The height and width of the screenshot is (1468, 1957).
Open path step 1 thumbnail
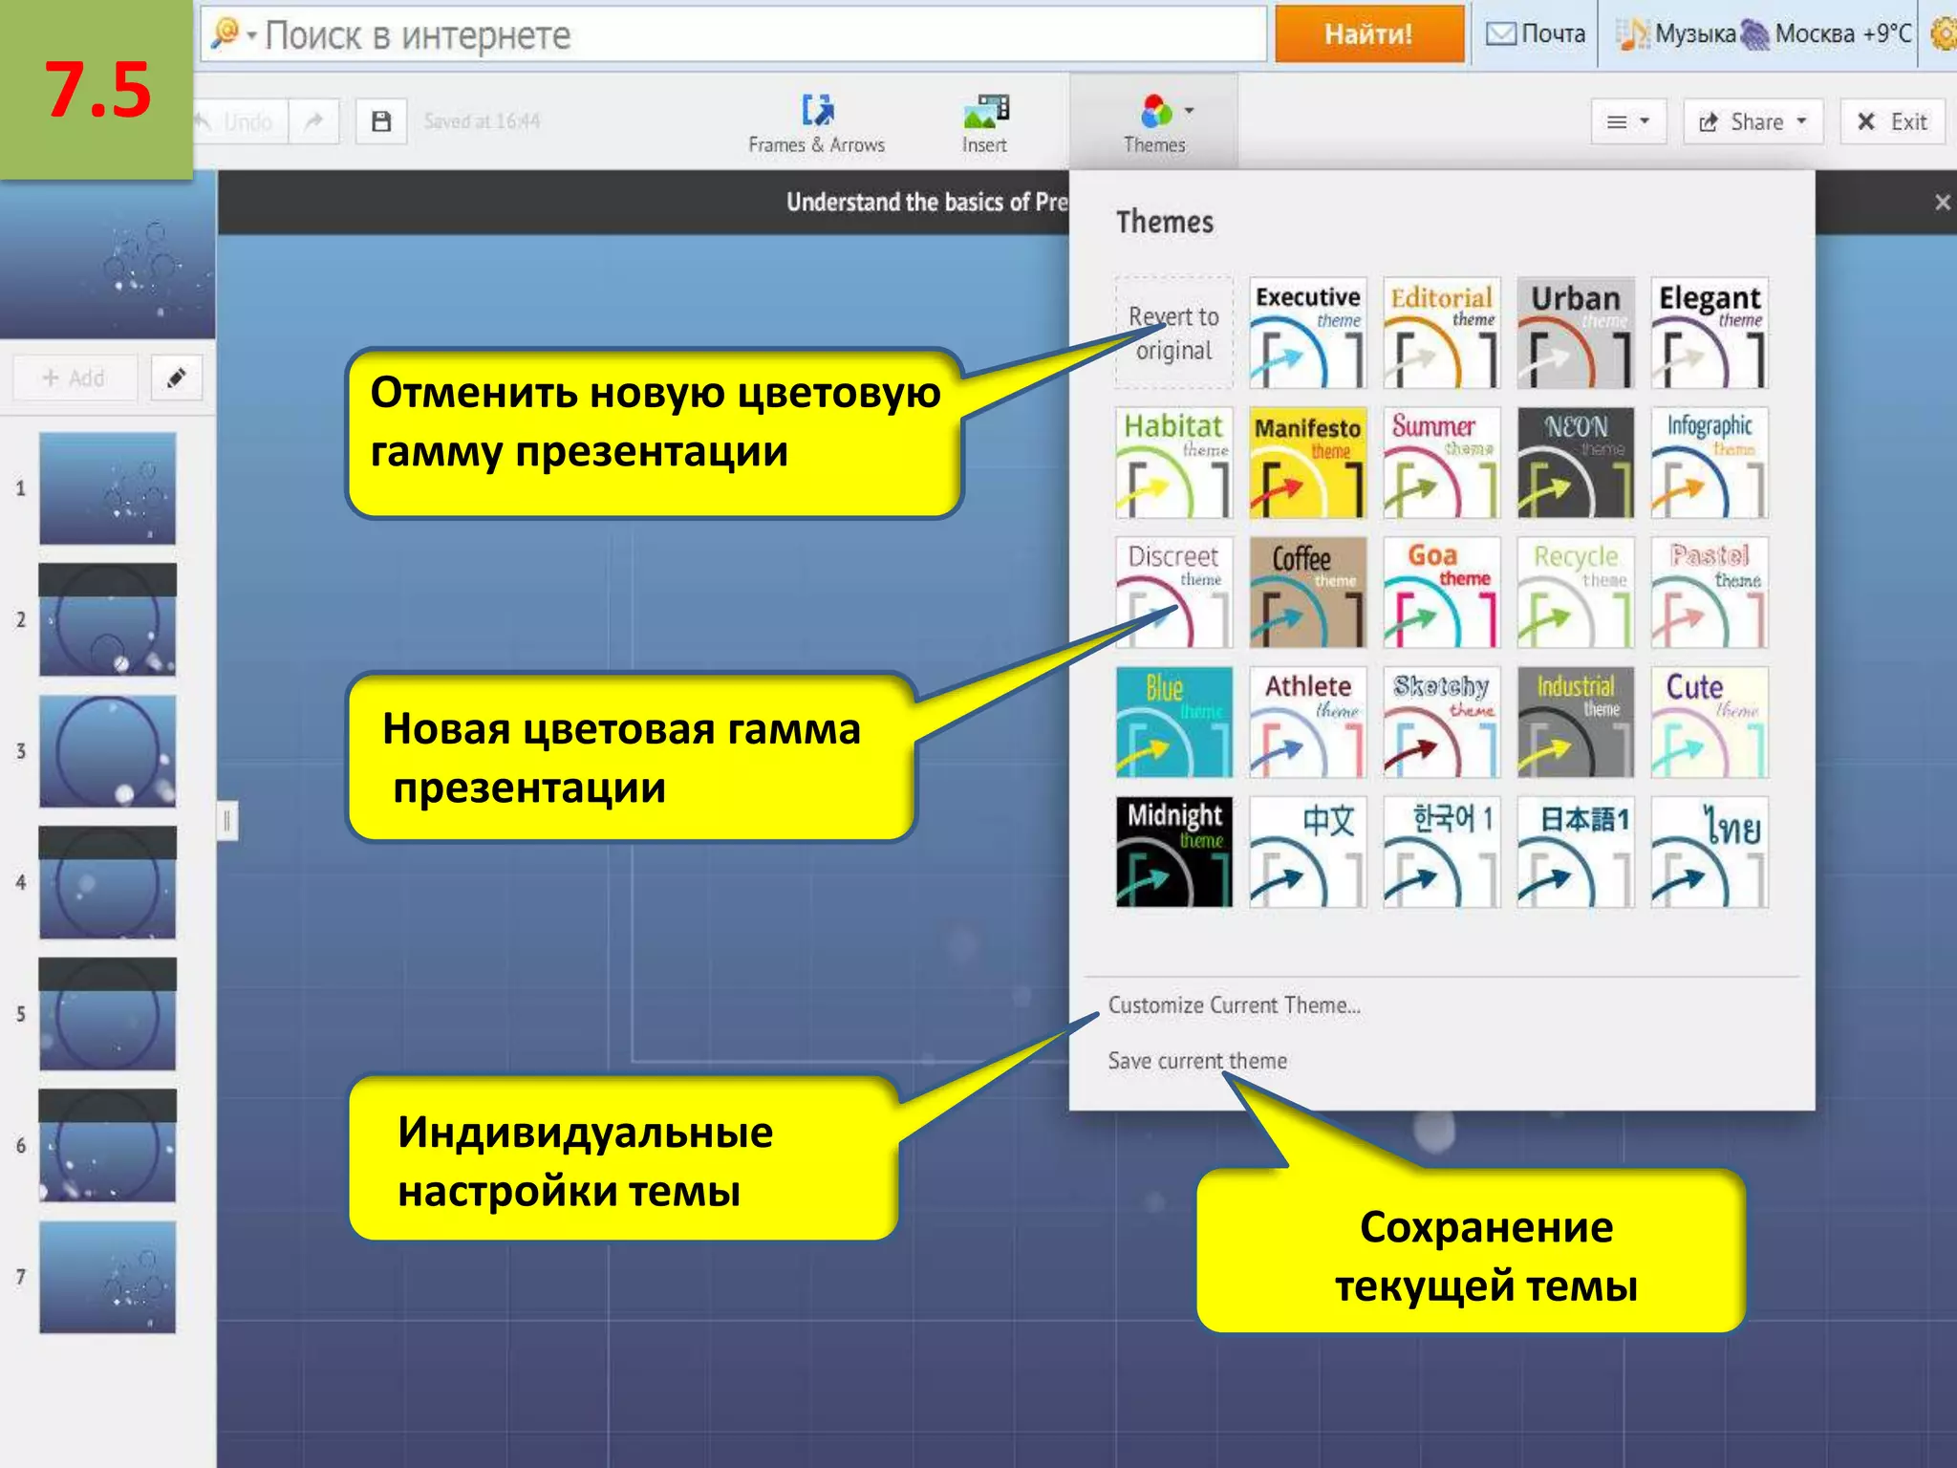coord(107,488)
